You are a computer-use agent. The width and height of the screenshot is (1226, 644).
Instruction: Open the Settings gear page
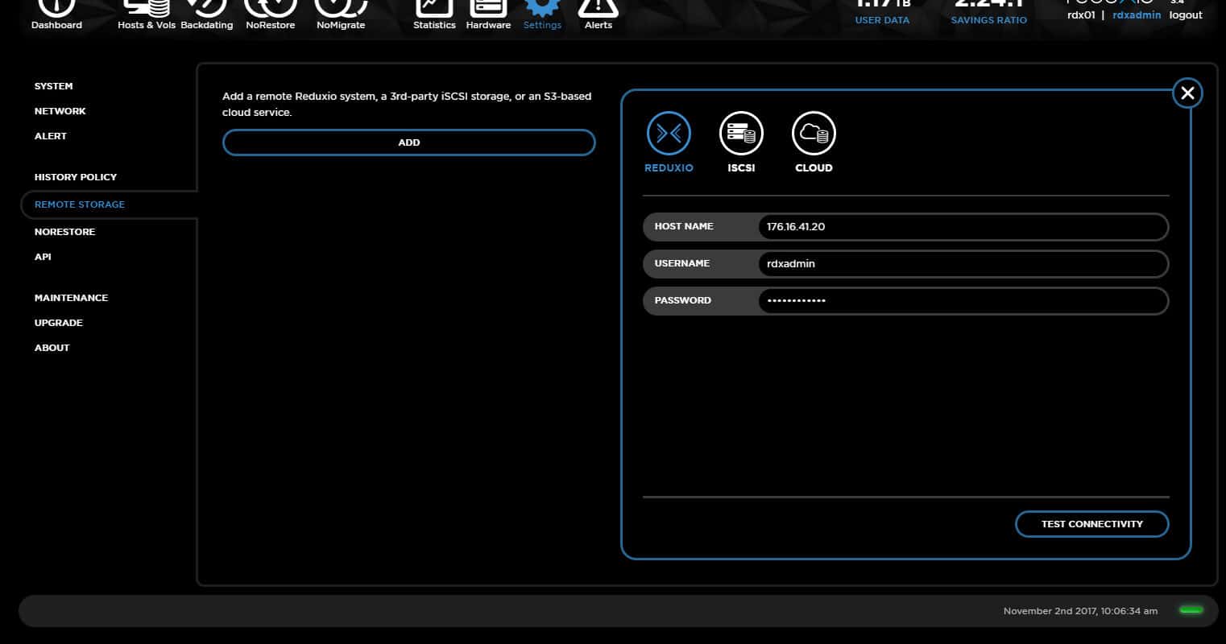[542, 14]
